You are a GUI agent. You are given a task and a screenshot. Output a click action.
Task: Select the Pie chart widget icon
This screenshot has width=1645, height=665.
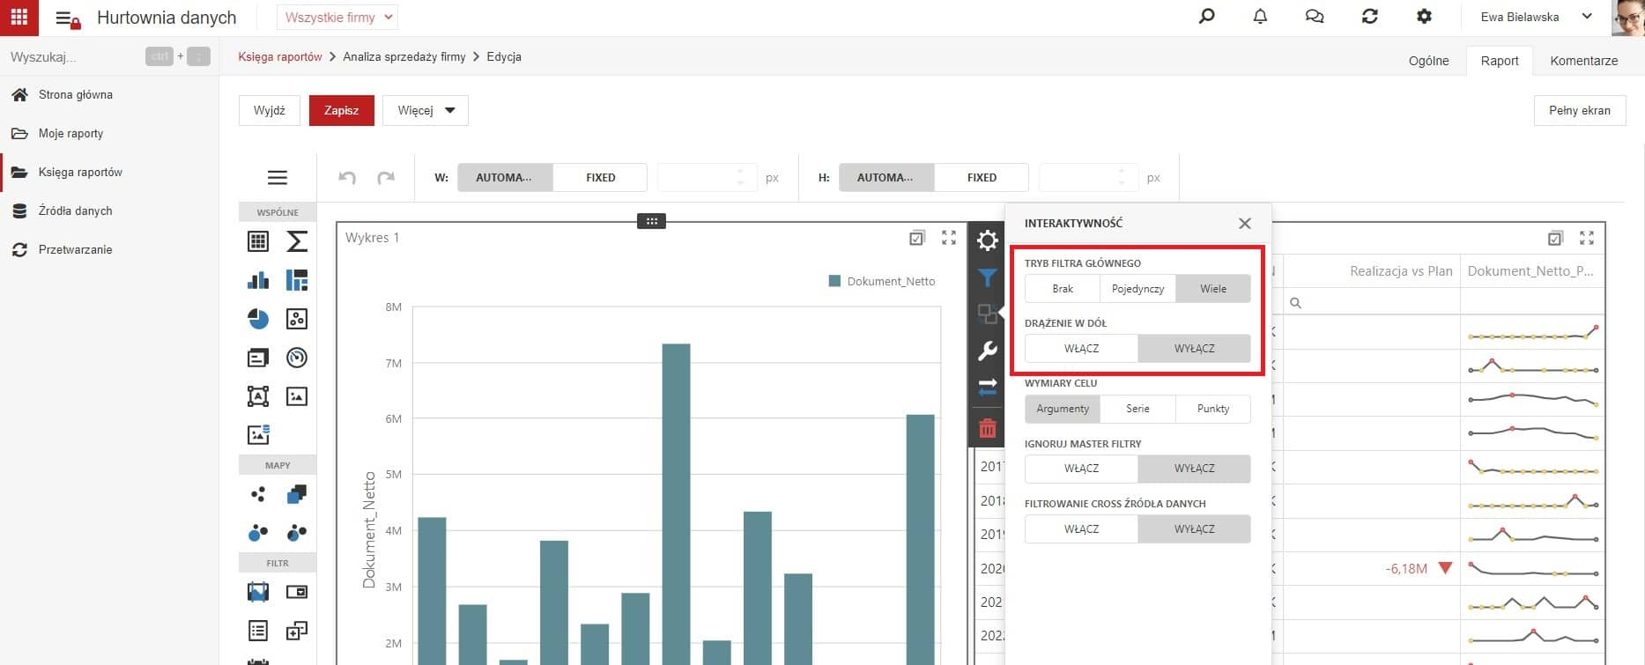pyautogui.click(x=258, y=319)
